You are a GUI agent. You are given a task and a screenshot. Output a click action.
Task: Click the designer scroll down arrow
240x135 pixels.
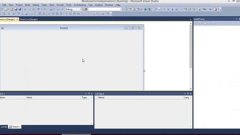[191, 88]
